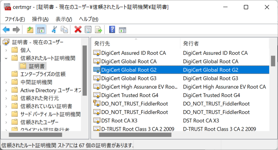Click the 個人 folder icon
278x150 pixels.
(15, 50)
